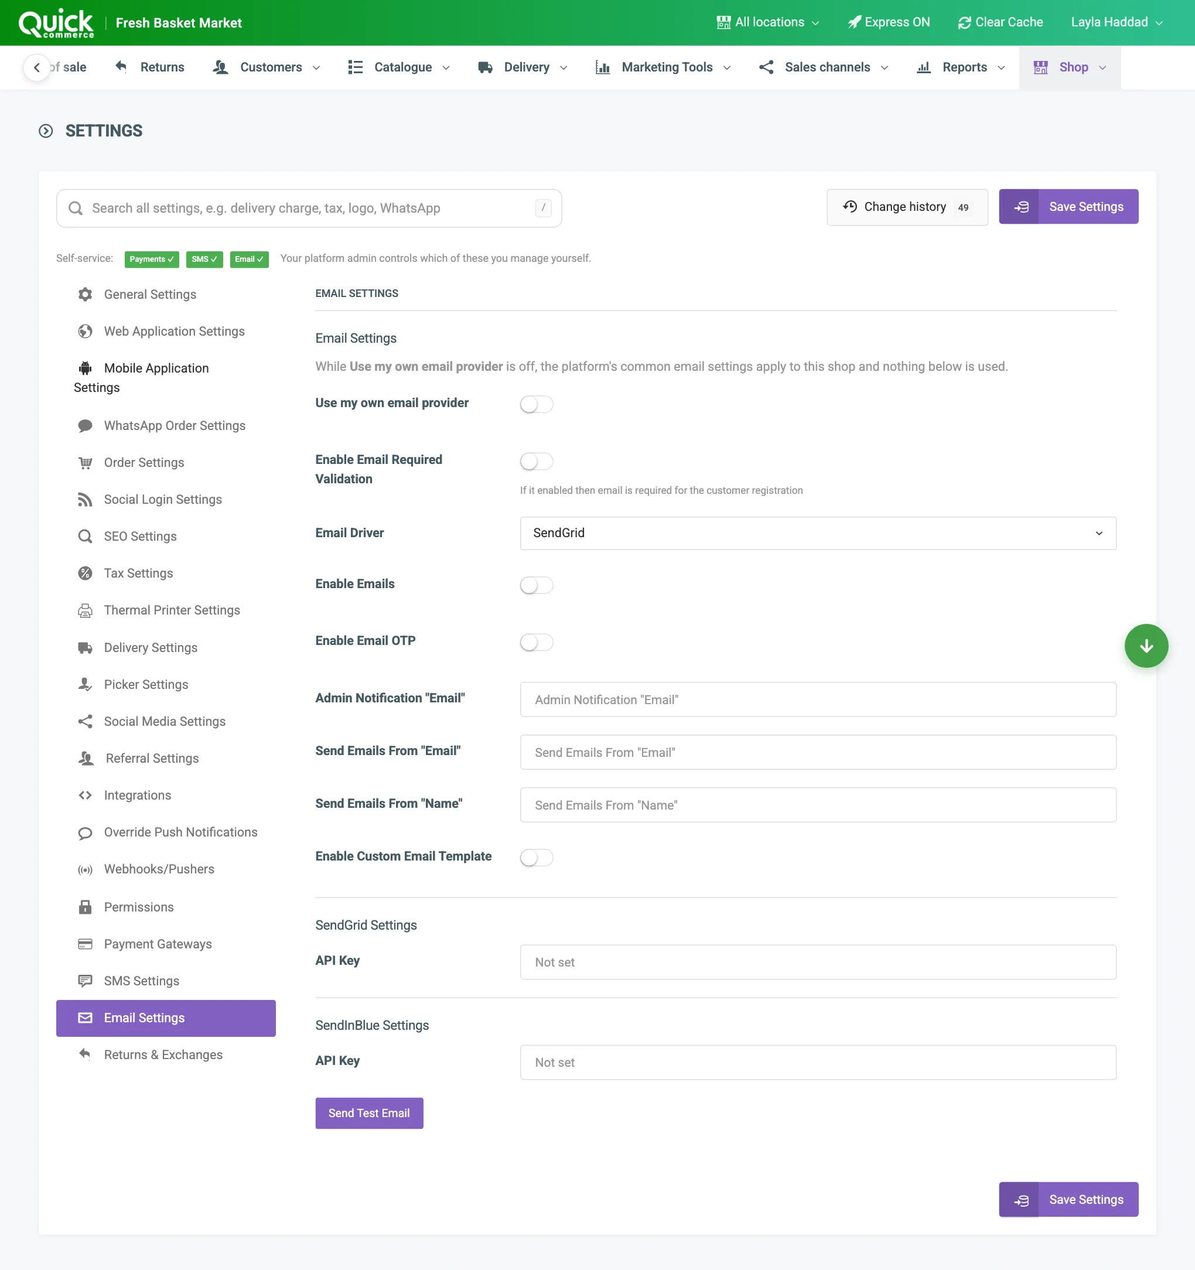The image size is (1195, 1270).
Task: Click the broadcast icon beside Webhooks/Pushers
Action: click(x=85, y=869)
